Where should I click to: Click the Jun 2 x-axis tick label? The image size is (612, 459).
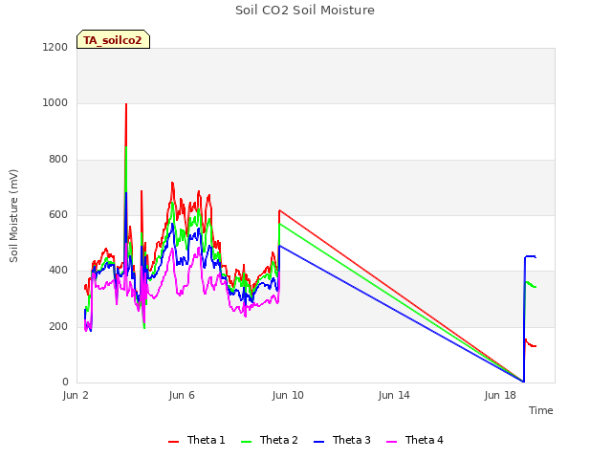coord(76,395)
